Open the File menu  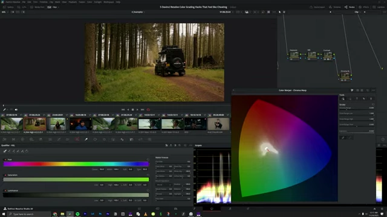point(24,2)
